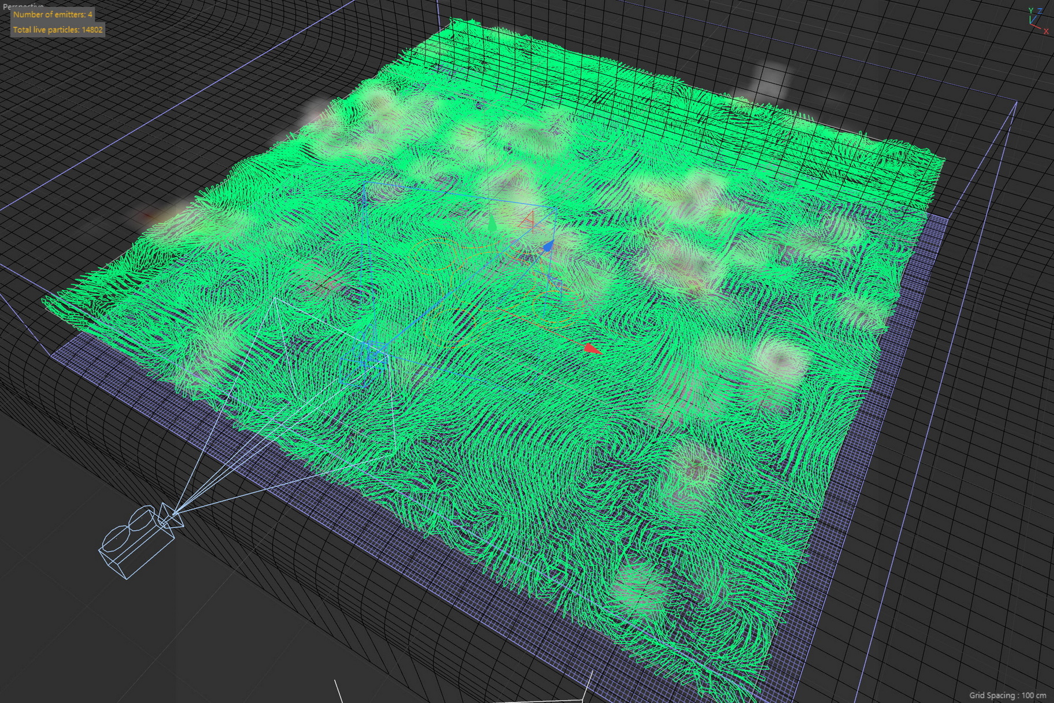Click the Perspective viewport label

23,6
